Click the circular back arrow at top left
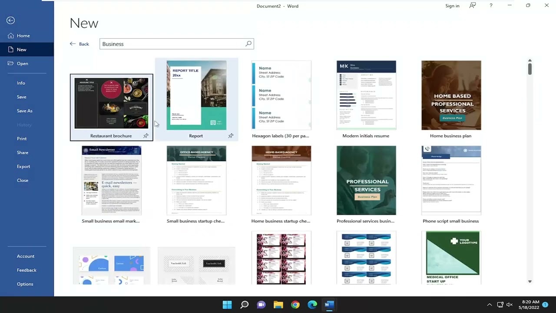556x313 pixels. point(10,20)
